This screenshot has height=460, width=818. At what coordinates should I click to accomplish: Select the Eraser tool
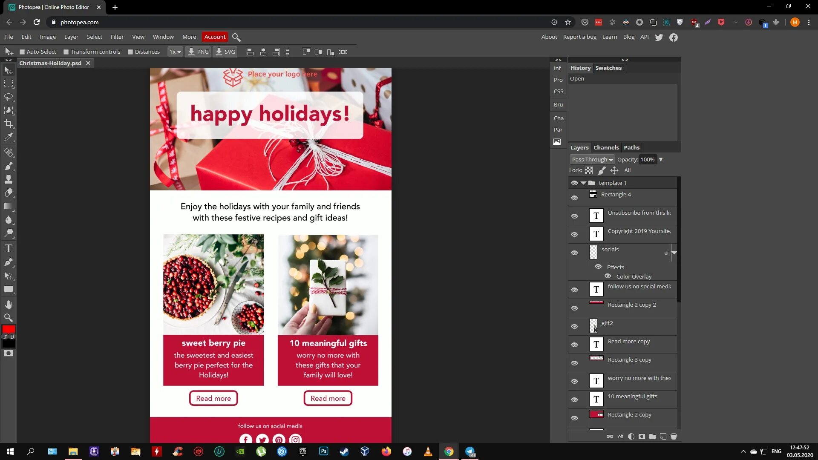pyautogui.click(x=9, y=193)
